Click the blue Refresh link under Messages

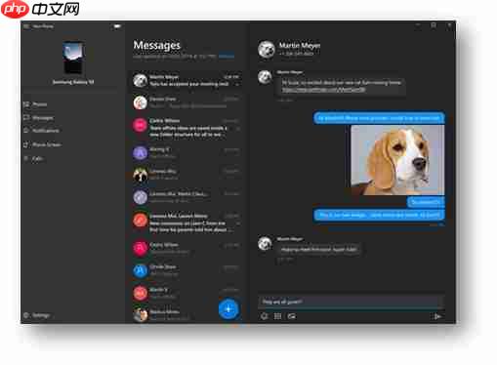[x=227, y=57]
